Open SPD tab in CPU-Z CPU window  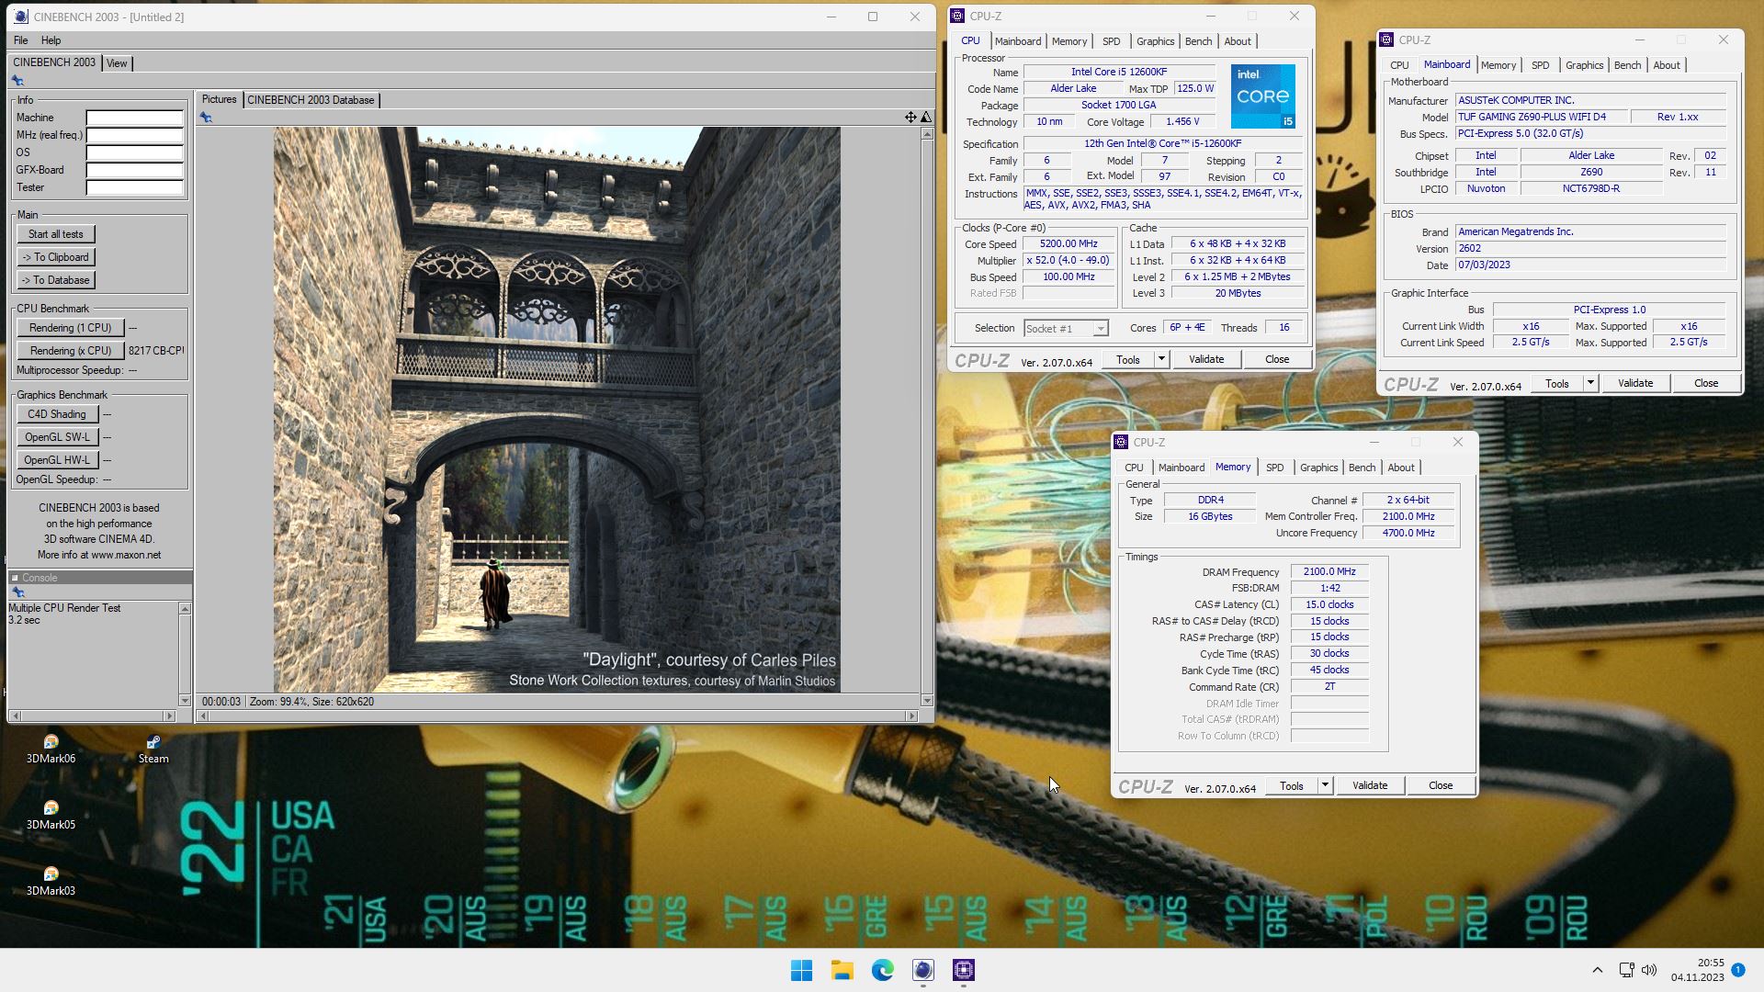[x=1111, y=41]
